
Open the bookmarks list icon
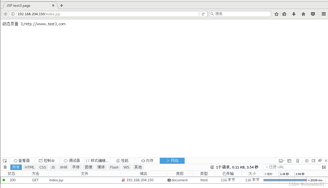(284, 14)
